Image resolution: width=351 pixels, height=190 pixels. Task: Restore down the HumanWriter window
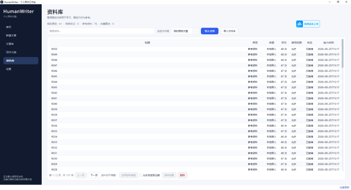[338, 2]
